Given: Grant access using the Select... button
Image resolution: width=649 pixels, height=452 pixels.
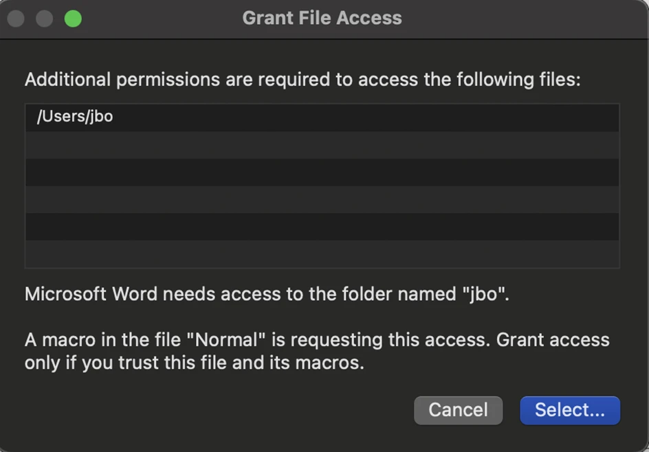Looking at the screenshot, I should (569, 410).
